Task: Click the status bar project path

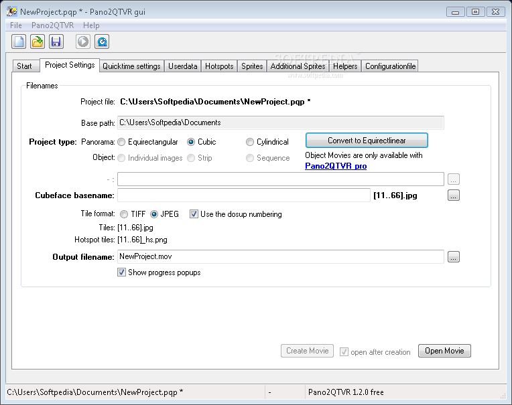Action: [x=95, y=392]
